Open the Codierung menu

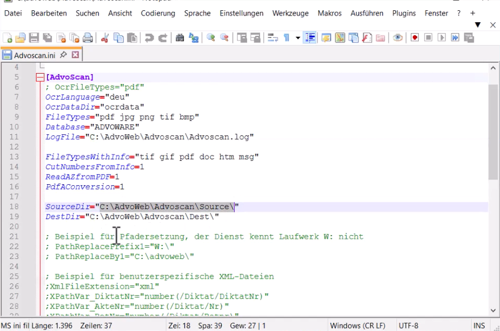pos(158,13)
